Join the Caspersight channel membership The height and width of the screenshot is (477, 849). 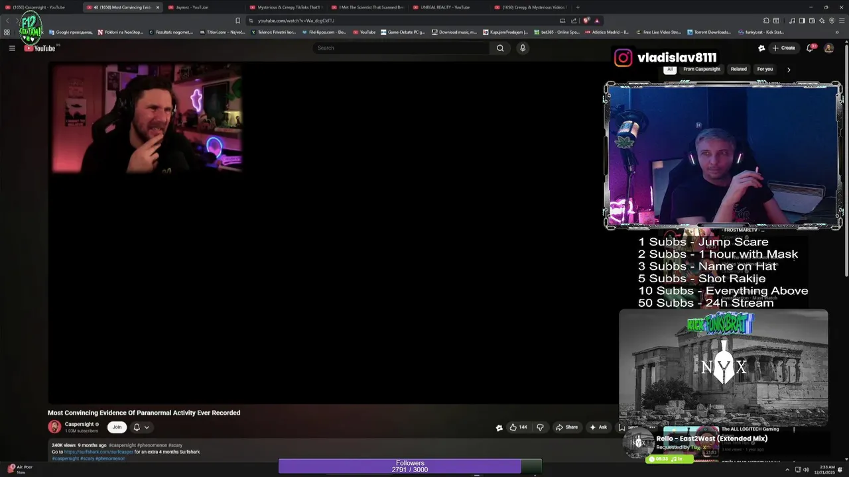click(117, 427)
